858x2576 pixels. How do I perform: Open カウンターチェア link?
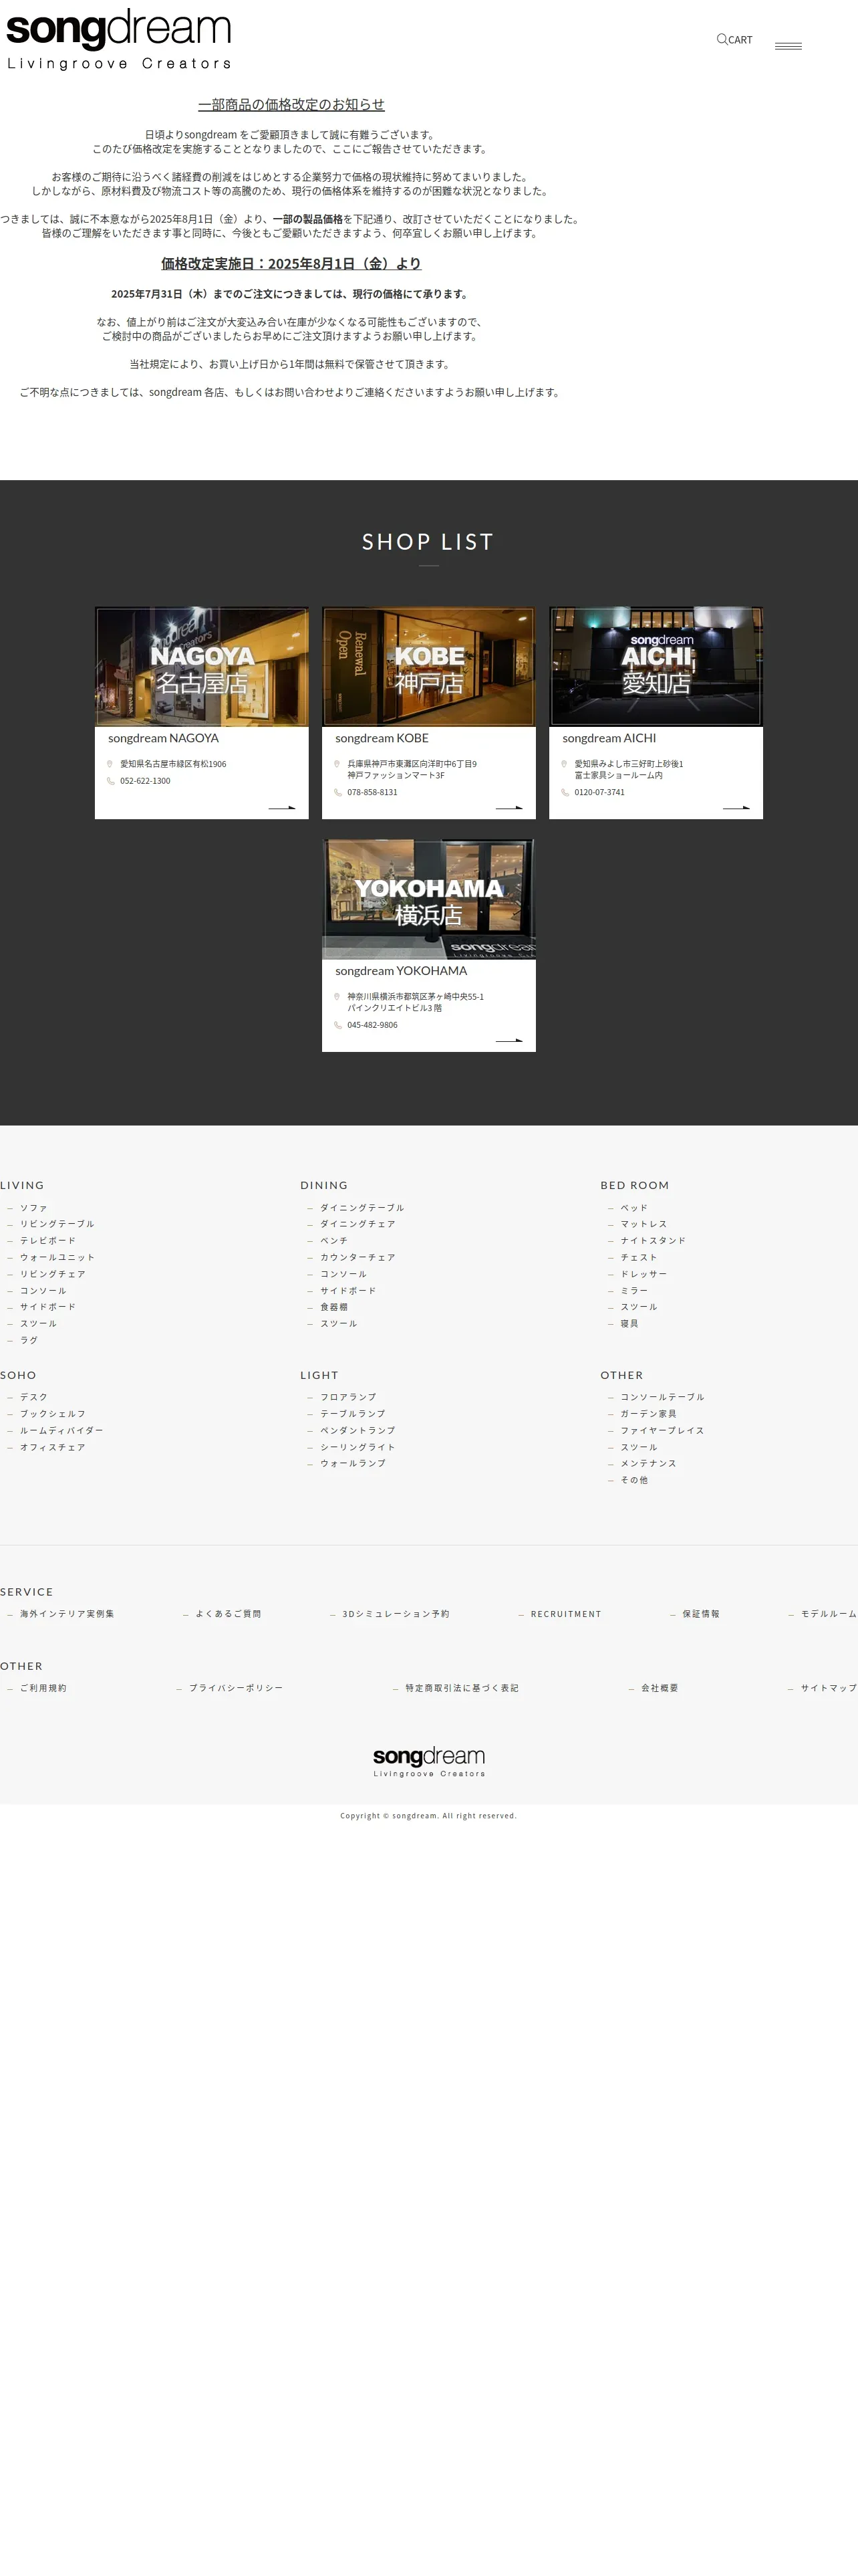coord(357,1257)
